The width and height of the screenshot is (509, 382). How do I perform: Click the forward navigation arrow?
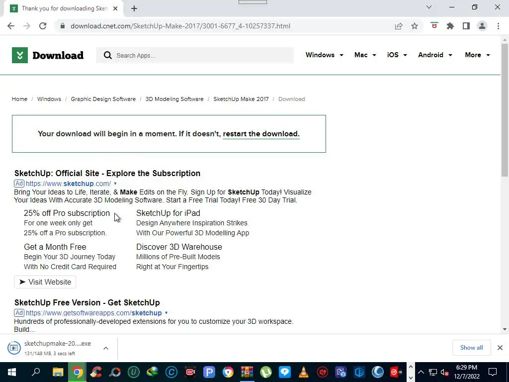click(x=27, y=26)
